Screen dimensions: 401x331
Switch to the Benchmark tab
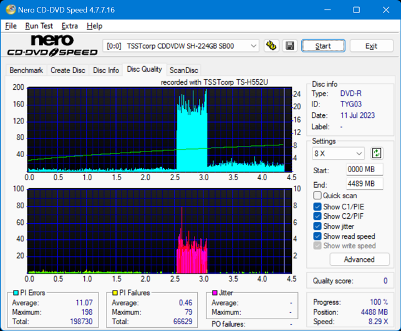(x=26, y=70)
